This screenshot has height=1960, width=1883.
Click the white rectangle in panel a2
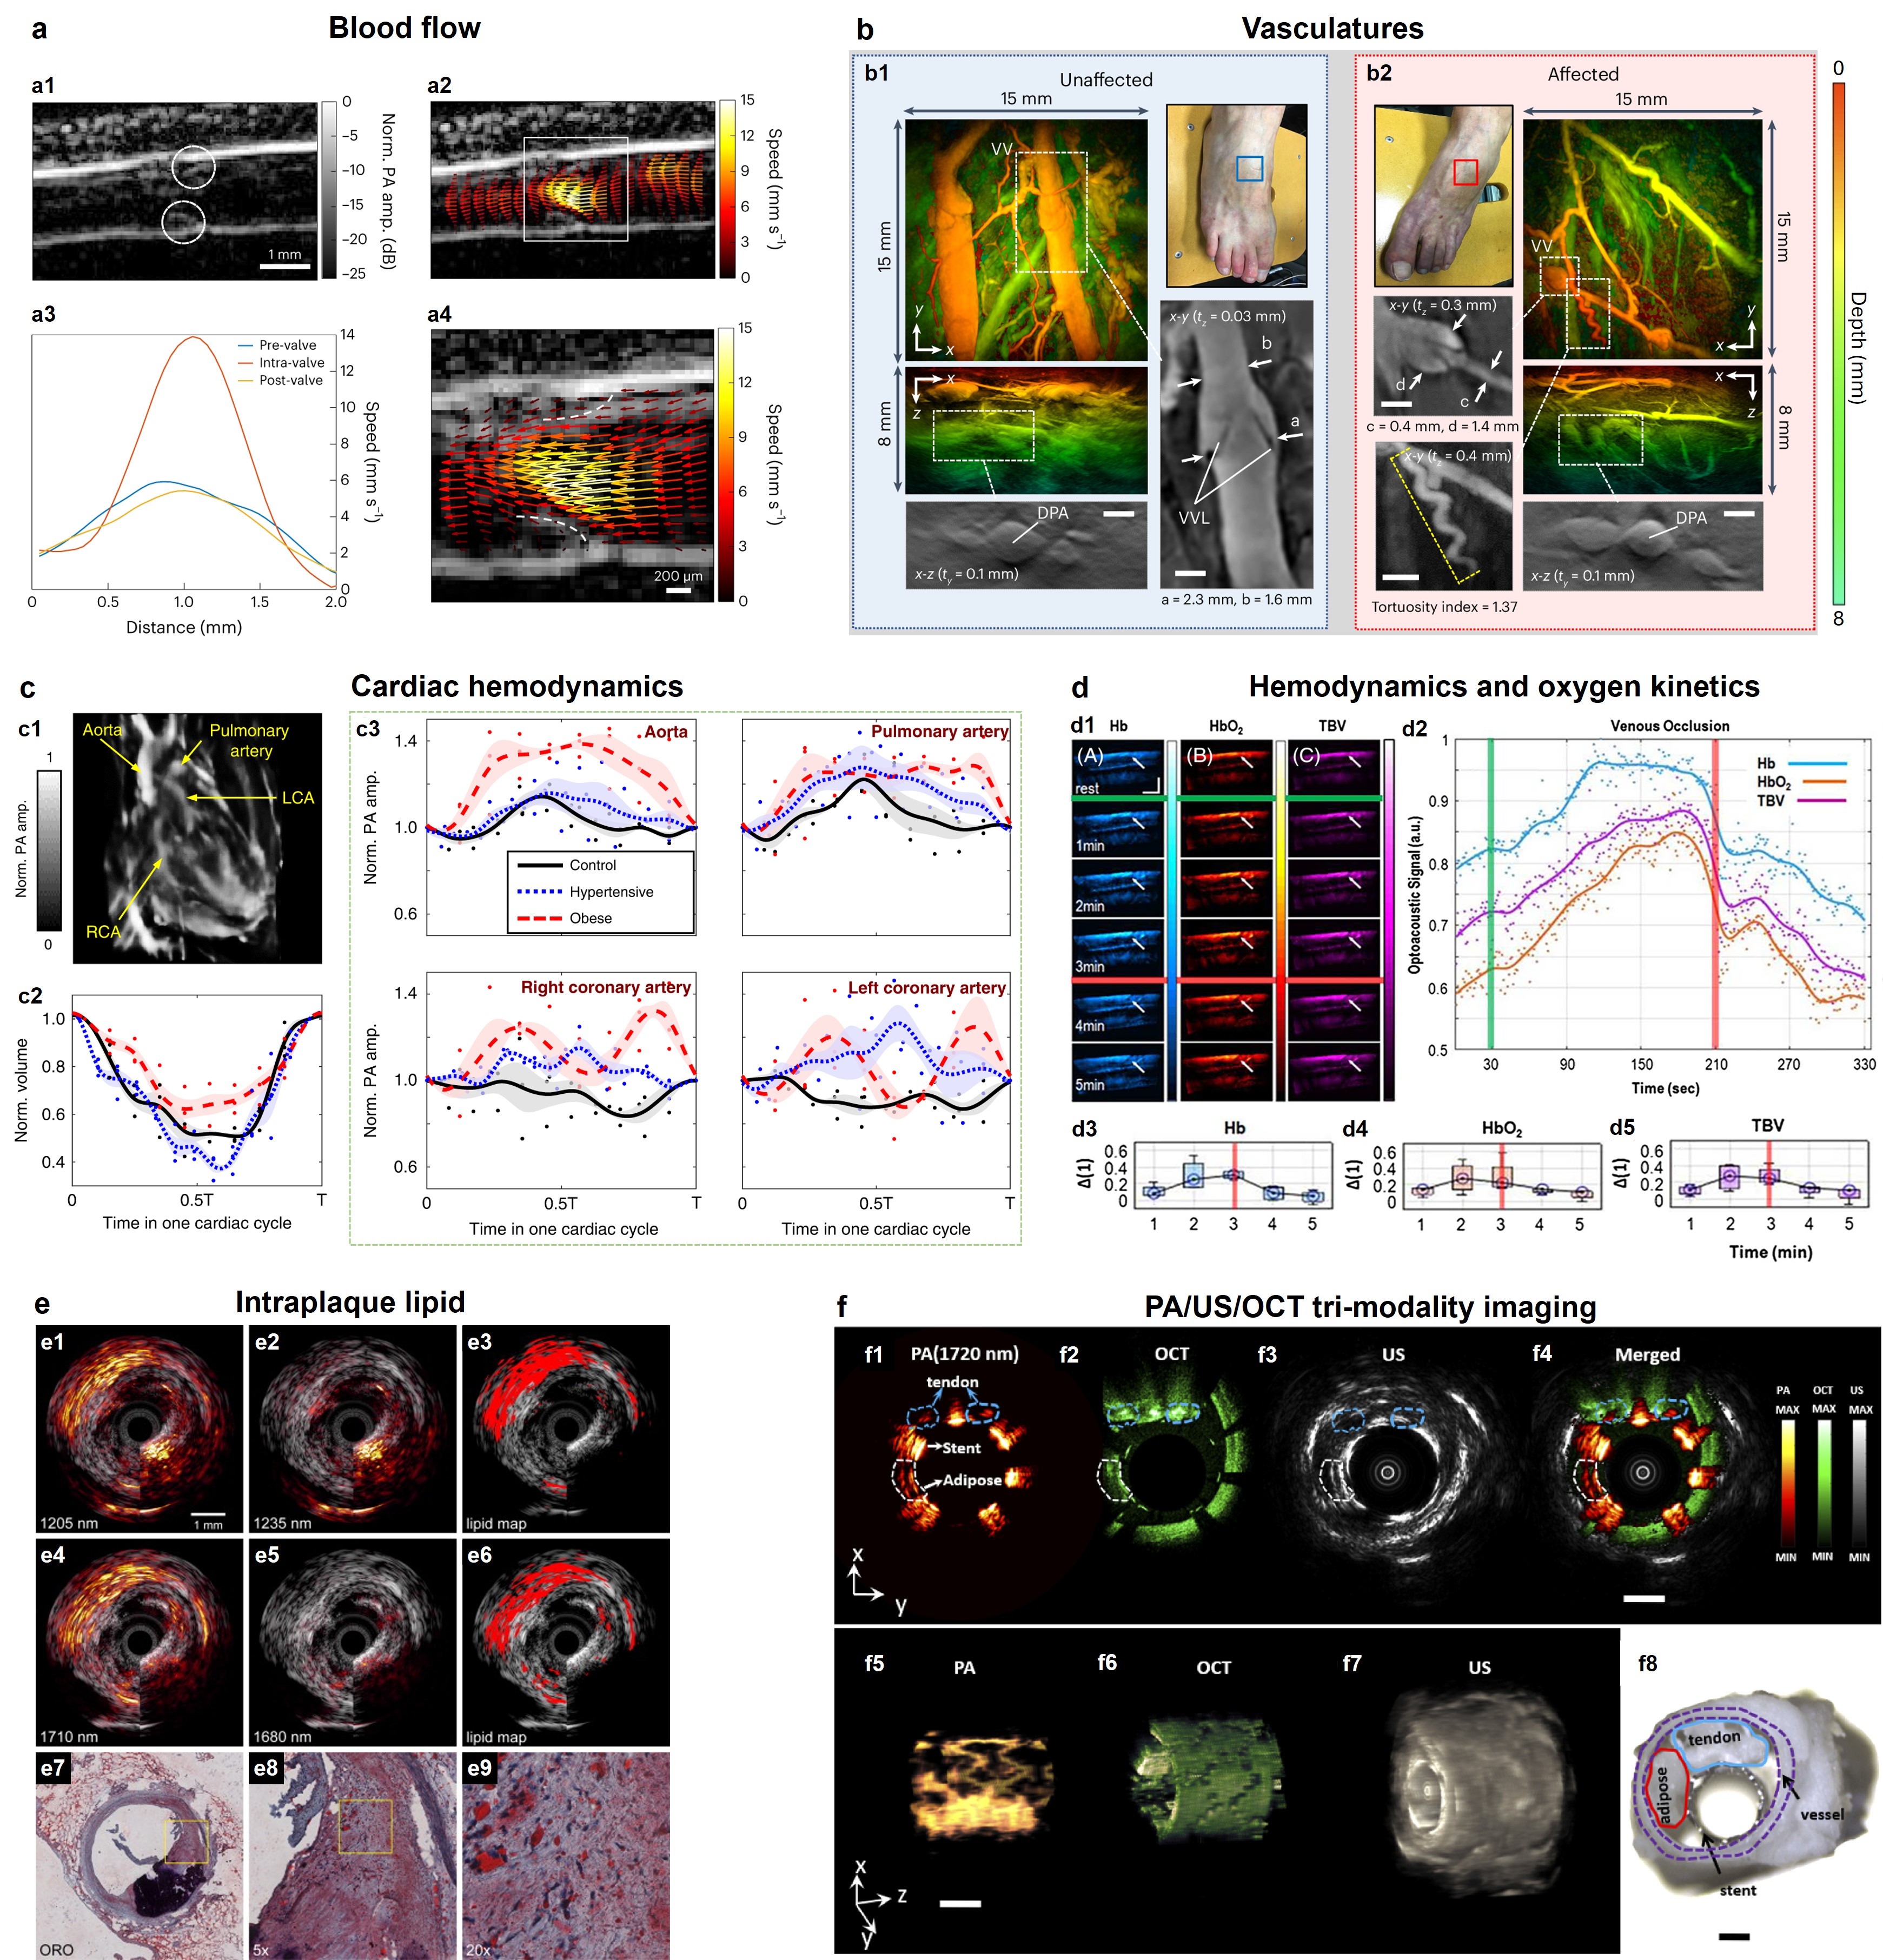tap(576, 190)
